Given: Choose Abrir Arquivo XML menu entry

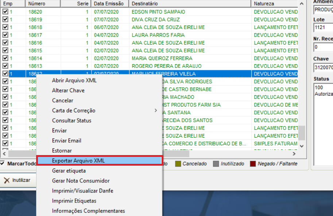Looking at the screenshot, I should click(x=74, y=80).
